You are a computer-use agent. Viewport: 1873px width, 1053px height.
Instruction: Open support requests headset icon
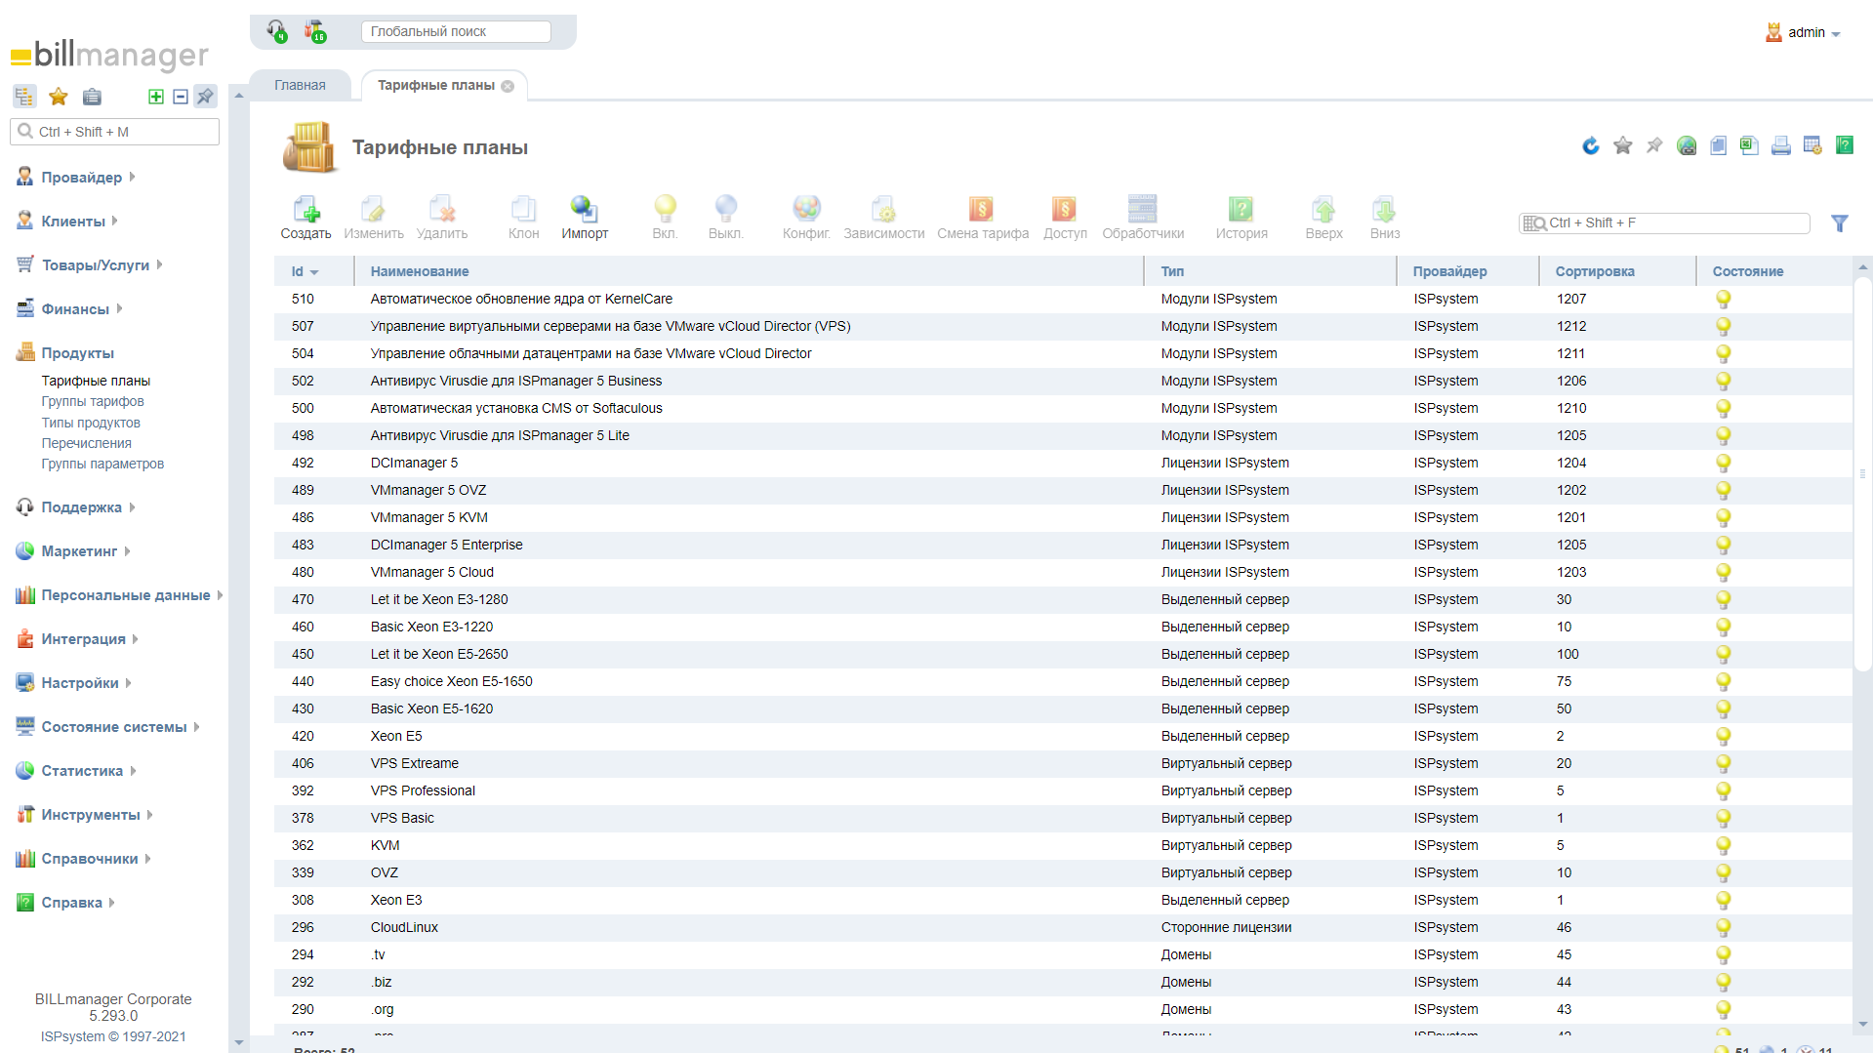(x=277, y=31)
